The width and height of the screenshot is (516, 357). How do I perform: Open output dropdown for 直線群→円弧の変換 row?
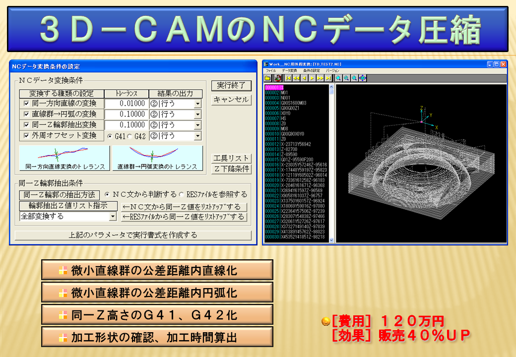(x=197, y=115)
